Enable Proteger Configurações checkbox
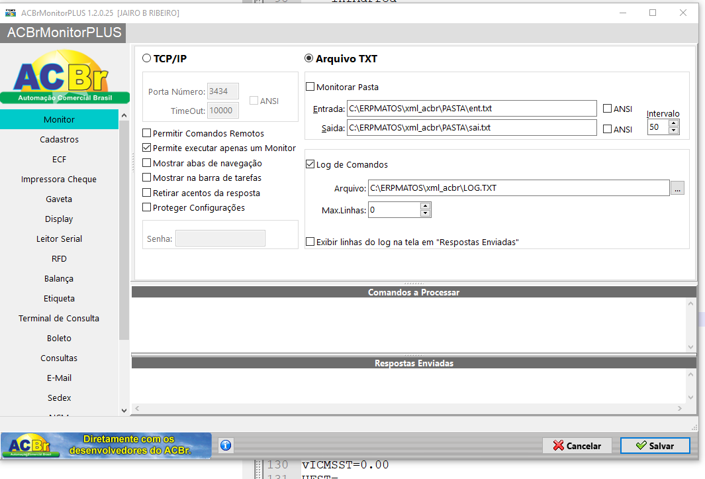The height and width of the screenshot is (479, 705). (146, 207)
